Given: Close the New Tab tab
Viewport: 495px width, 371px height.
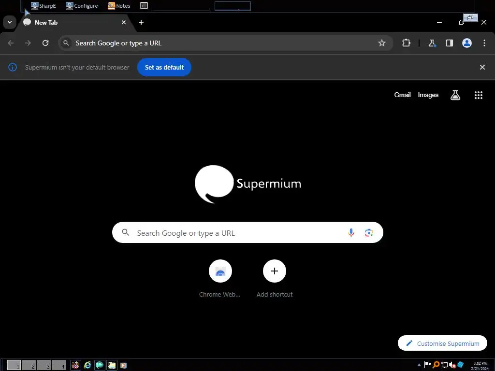Looking at the screenshot, I should pyautogui.click(x=124, y=22).
